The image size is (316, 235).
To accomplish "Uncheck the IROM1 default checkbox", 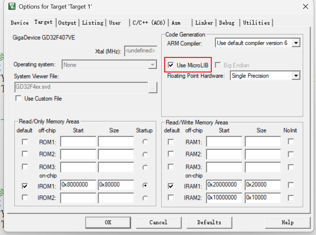I will coord(25,186).
